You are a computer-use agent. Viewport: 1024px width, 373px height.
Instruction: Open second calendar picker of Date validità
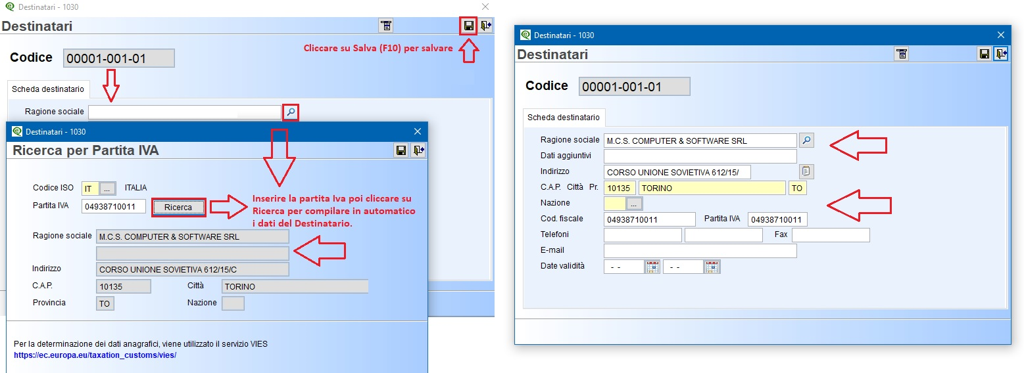pos(712,267)
